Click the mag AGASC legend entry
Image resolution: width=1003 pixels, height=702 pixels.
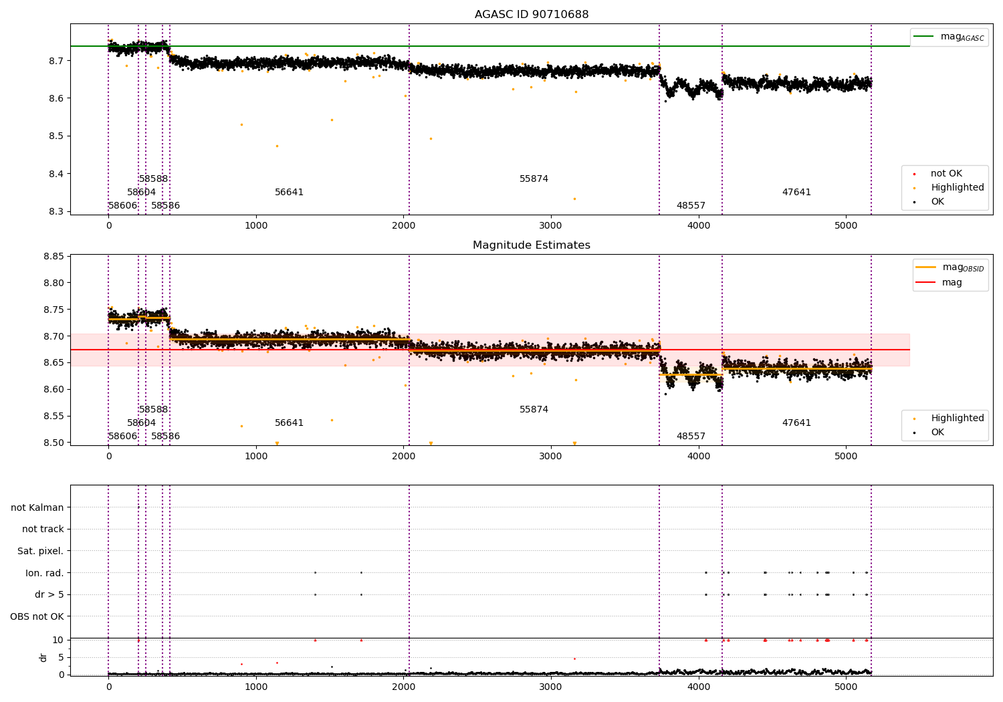coord(949,37)
